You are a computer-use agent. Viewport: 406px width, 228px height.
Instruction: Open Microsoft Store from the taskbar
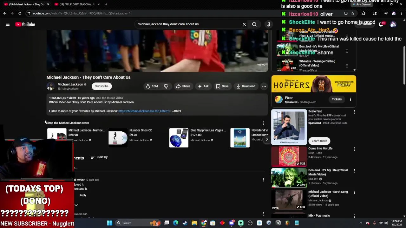[213, 223]
